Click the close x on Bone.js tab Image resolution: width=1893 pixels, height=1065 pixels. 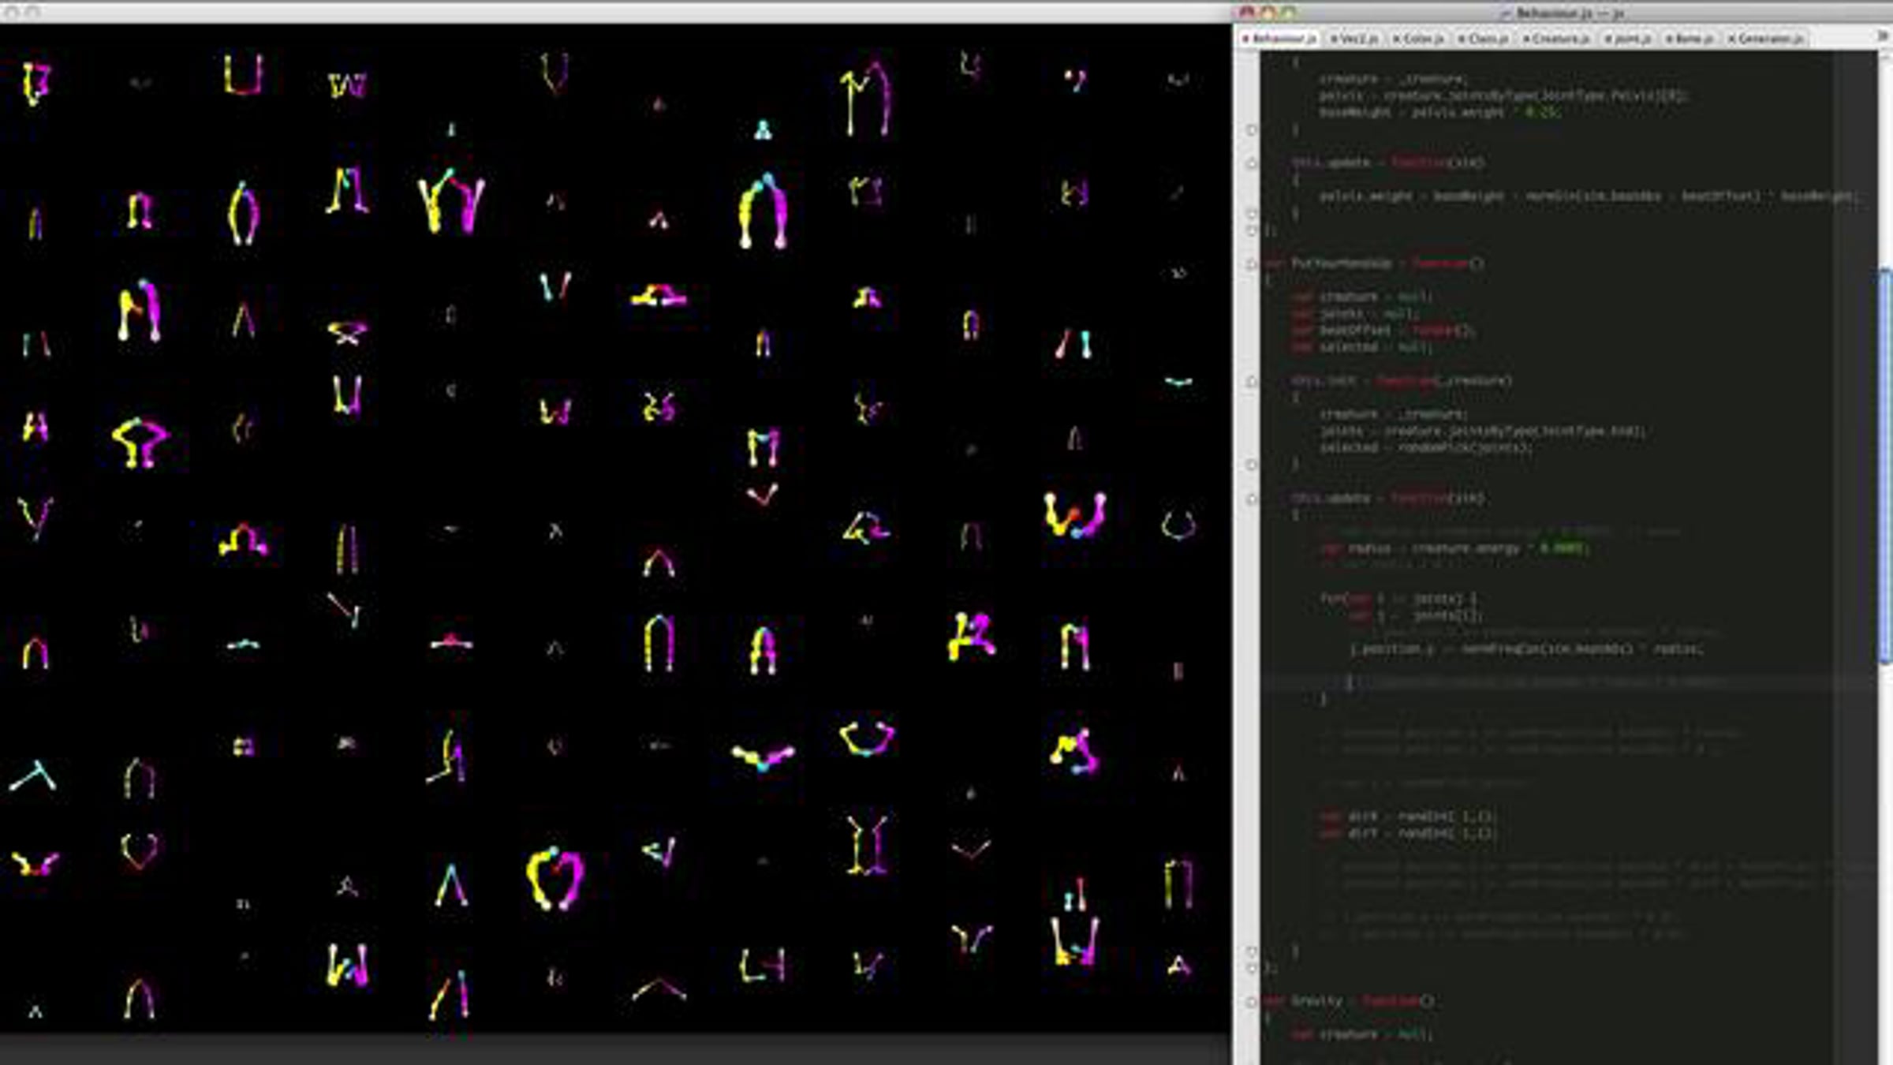[1667, 39]
